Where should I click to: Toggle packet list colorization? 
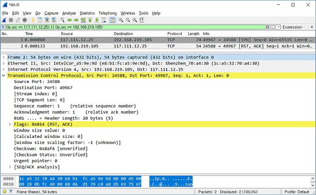112,20
